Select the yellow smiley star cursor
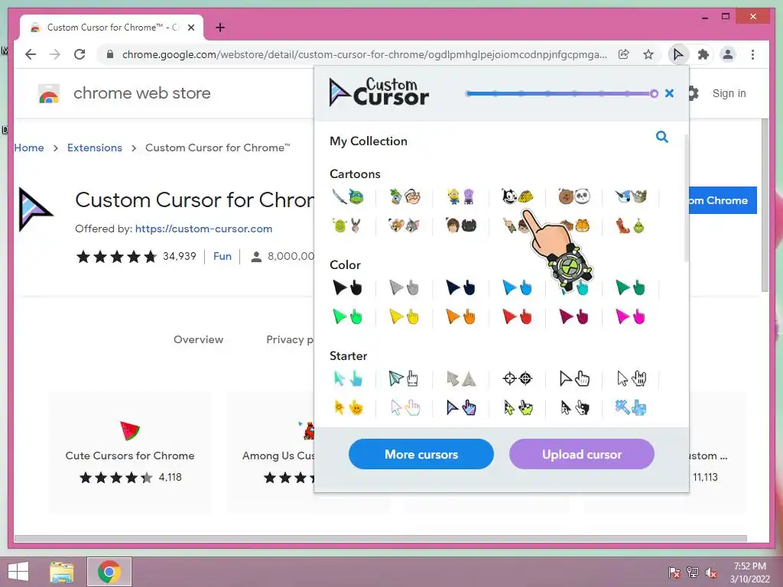Screen dimensions: 783x587 point(348,408)
